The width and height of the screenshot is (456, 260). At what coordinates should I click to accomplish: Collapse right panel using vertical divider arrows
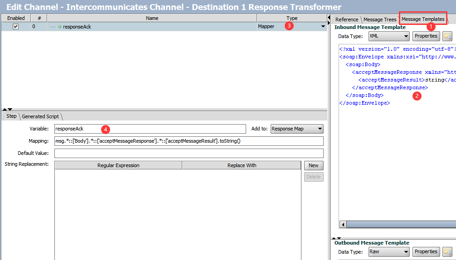click(329, 20)
